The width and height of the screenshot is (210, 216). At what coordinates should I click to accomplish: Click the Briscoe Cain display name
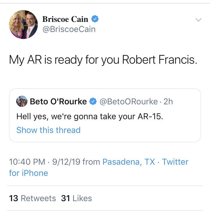pyautogui.click(x=65, y=19)
